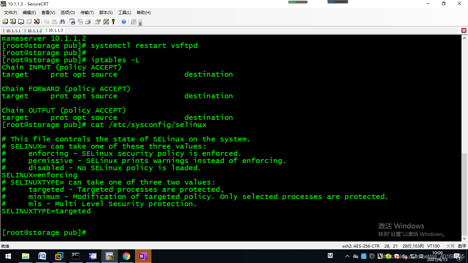Click the Disconnect red X icon
This screenshot has width=468, height=263.
coord(37,22)
